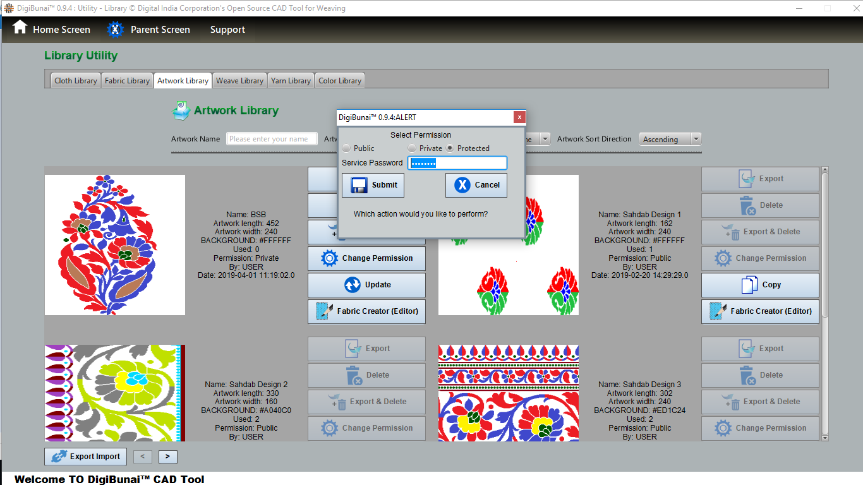Image resolution: width=863 pixels, height=485 pixels.
Task: Open the Color Library tab
Action: point(340,81)
